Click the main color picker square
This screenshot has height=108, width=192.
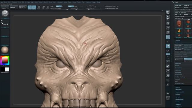click(x=5, y=60)
